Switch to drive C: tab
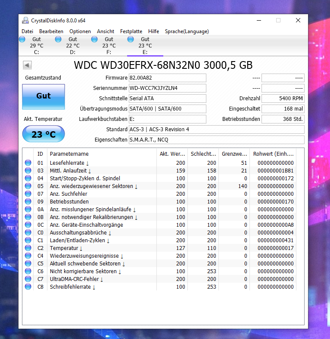 [36, 46]
